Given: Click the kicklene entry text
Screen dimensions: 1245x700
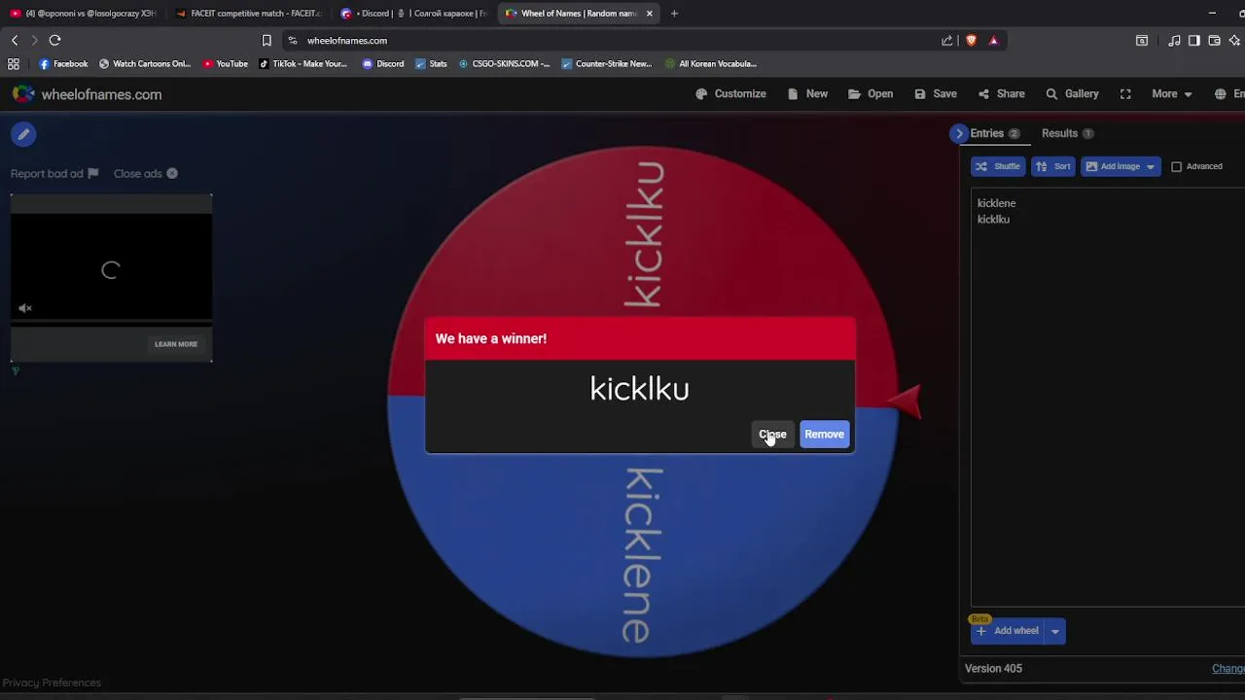Looking at the screenshot, I should click(x=996, y=203).
